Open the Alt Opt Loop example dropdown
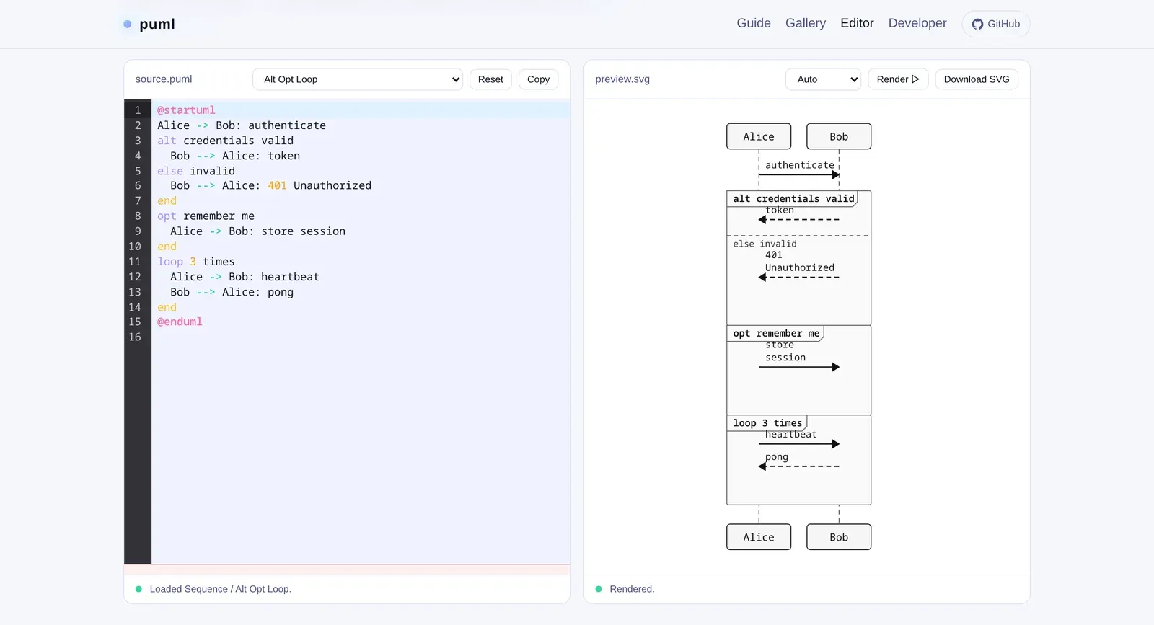This screenshot has height=625, width=1154. coord(358,79)
